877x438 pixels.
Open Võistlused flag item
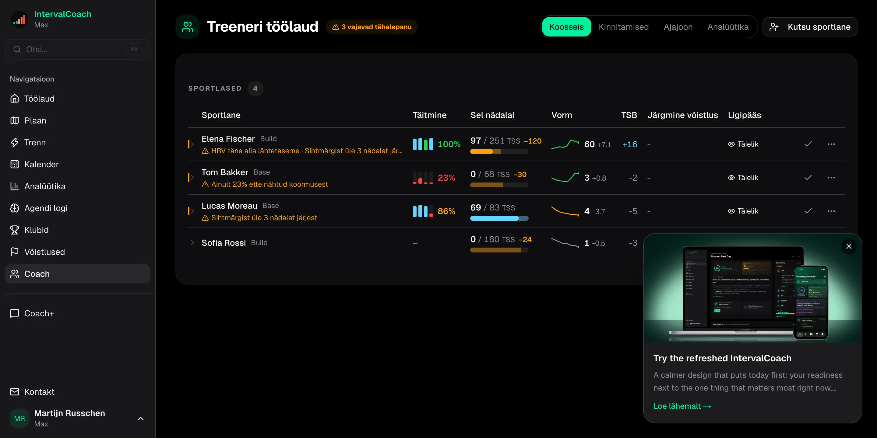77,252
